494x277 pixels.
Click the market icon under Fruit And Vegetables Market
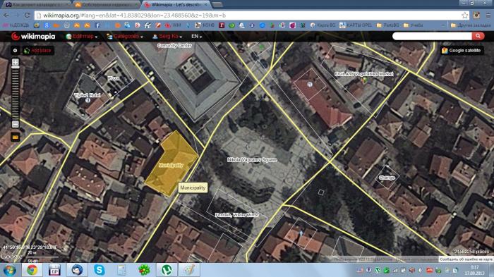[364, 80]
